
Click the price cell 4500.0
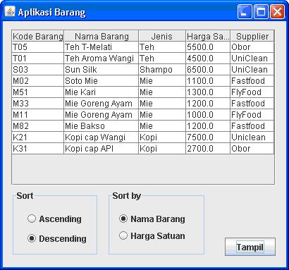(208, 59)
